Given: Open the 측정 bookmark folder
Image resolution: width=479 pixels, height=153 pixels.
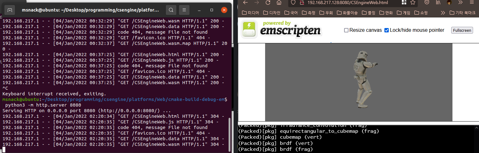Looking at the screenshot, I should tap(308, 13).
